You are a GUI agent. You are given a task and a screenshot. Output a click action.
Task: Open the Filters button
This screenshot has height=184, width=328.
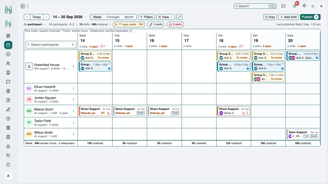[x=146, y=17]
